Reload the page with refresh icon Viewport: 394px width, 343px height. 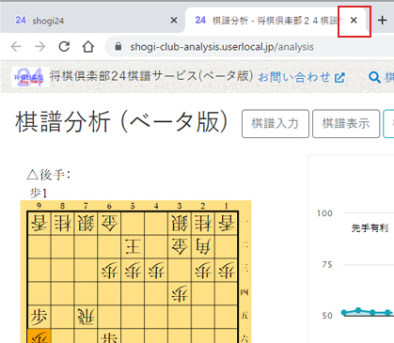coord(64,47)
